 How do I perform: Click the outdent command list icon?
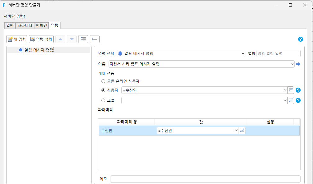pos(95,39)
